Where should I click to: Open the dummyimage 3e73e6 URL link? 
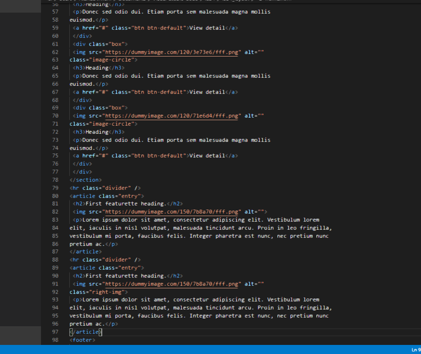(x=172, y=52)
